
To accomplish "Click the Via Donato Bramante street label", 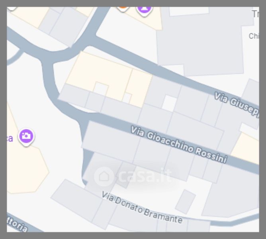I will (142, 208).
